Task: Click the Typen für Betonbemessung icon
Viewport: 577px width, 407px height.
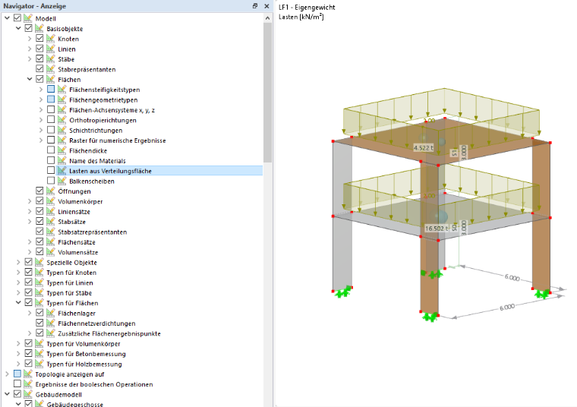Action: pos(39,354)
